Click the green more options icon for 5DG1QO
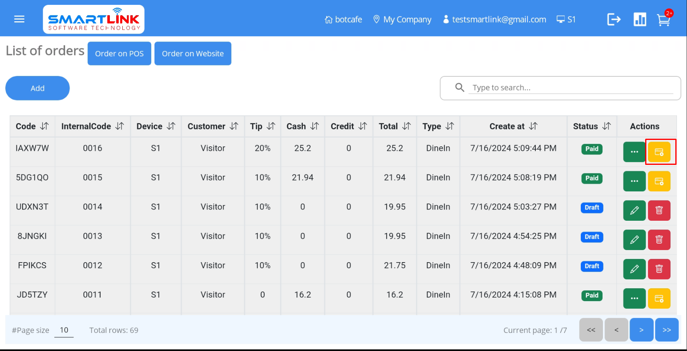 pos(634,181)
